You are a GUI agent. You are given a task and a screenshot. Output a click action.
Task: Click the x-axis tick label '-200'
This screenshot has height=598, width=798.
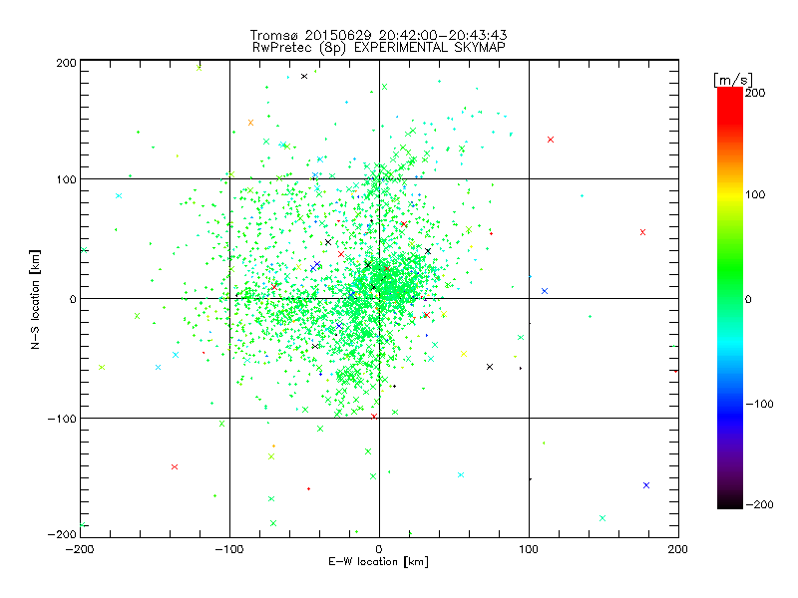coord(80,549)
